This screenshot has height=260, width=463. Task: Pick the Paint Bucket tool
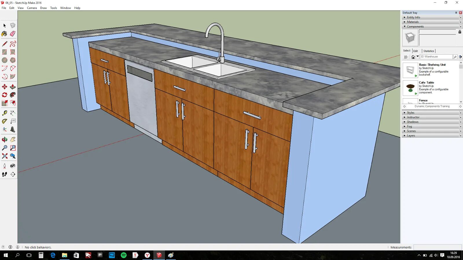pos(5,34)
